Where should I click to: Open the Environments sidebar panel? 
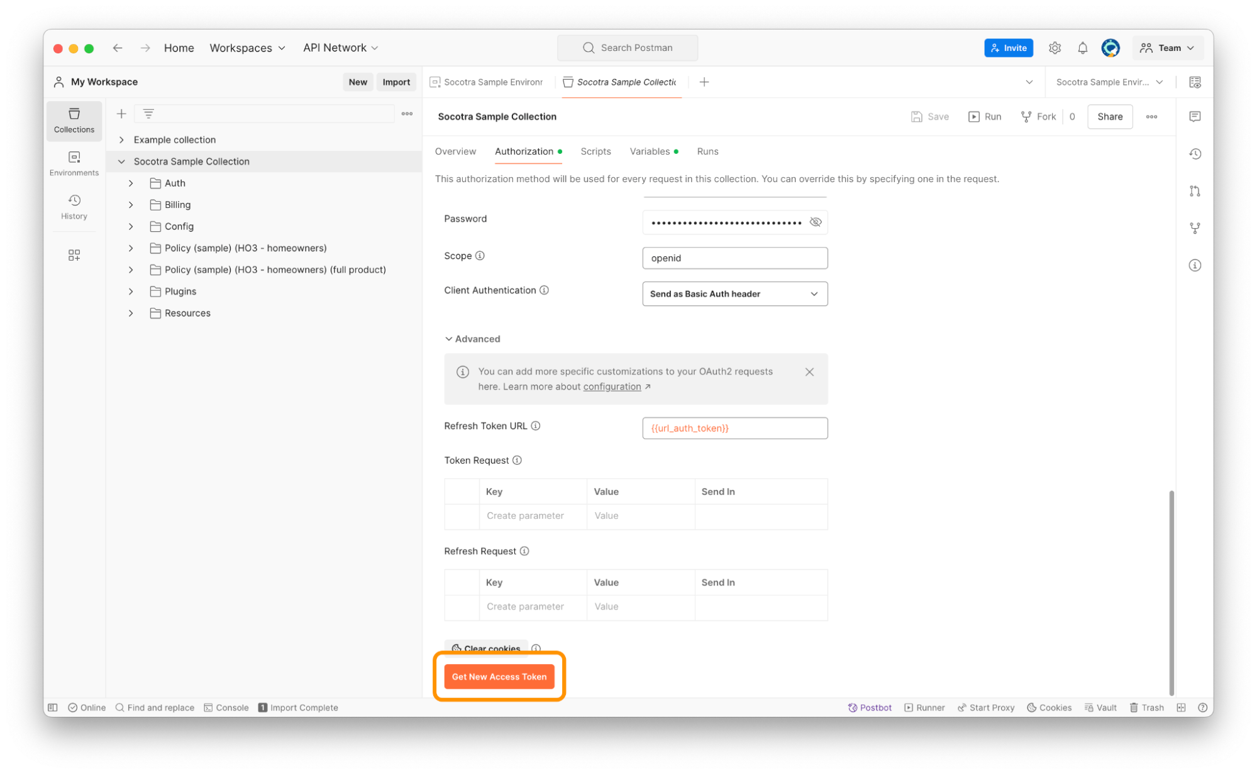(x=74, y=163)
